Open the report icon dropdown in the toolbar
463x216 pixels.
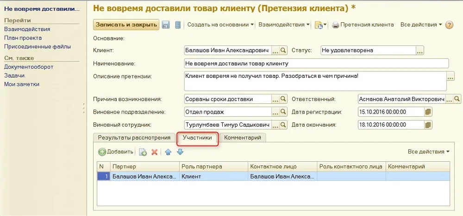point(320,25)
